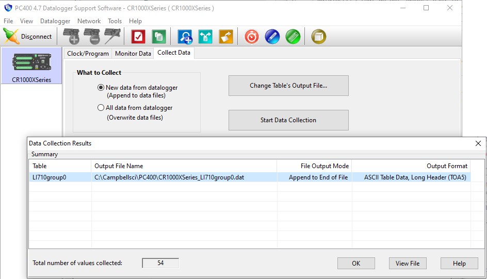The height and width of the screenshot is (279, 502).
Task: Select New data from datalogger option
Action: pos(101,88)
